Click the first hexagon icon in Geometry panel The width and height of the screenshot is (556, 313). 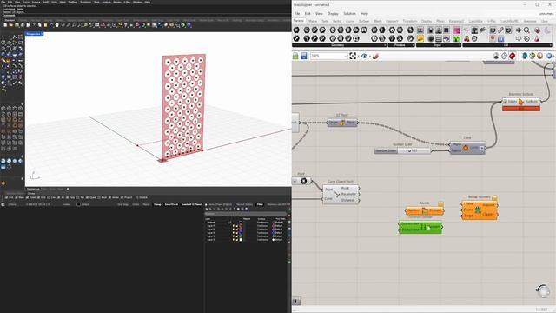point(296,30)
